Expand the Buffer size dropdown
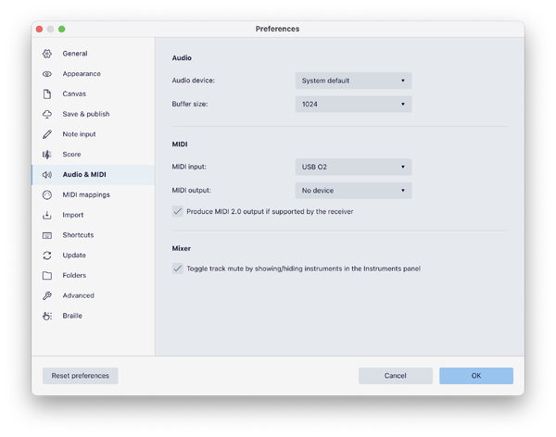Viewport: 556px width, 437px height. (353, 105)
